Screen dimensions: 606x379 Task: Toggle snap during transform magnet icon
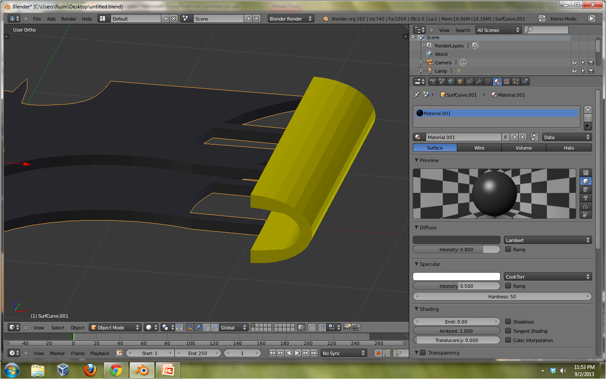point(322,327)
